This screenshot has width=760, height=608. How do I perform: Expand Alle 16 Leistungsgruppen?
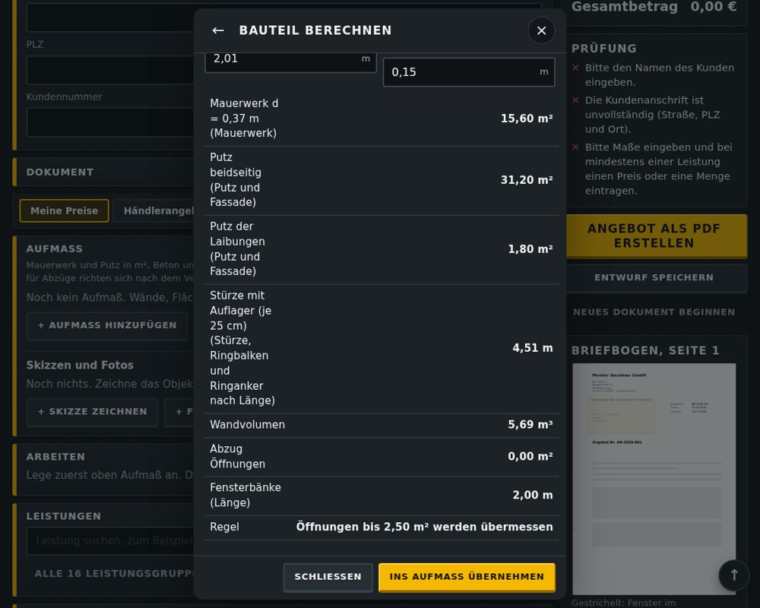(x=115, y=574)
